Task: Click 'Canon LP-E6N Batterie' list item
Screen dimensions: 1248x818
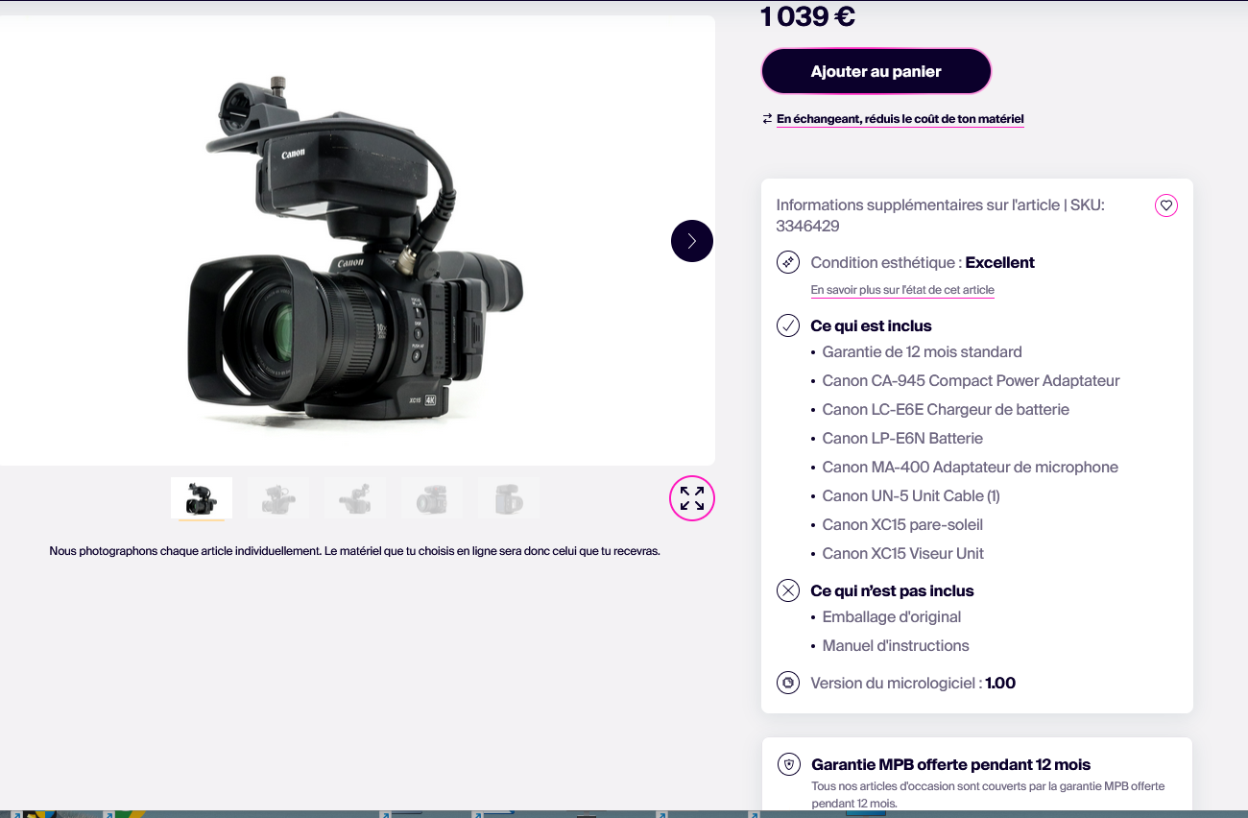Action: pos(902,439)
